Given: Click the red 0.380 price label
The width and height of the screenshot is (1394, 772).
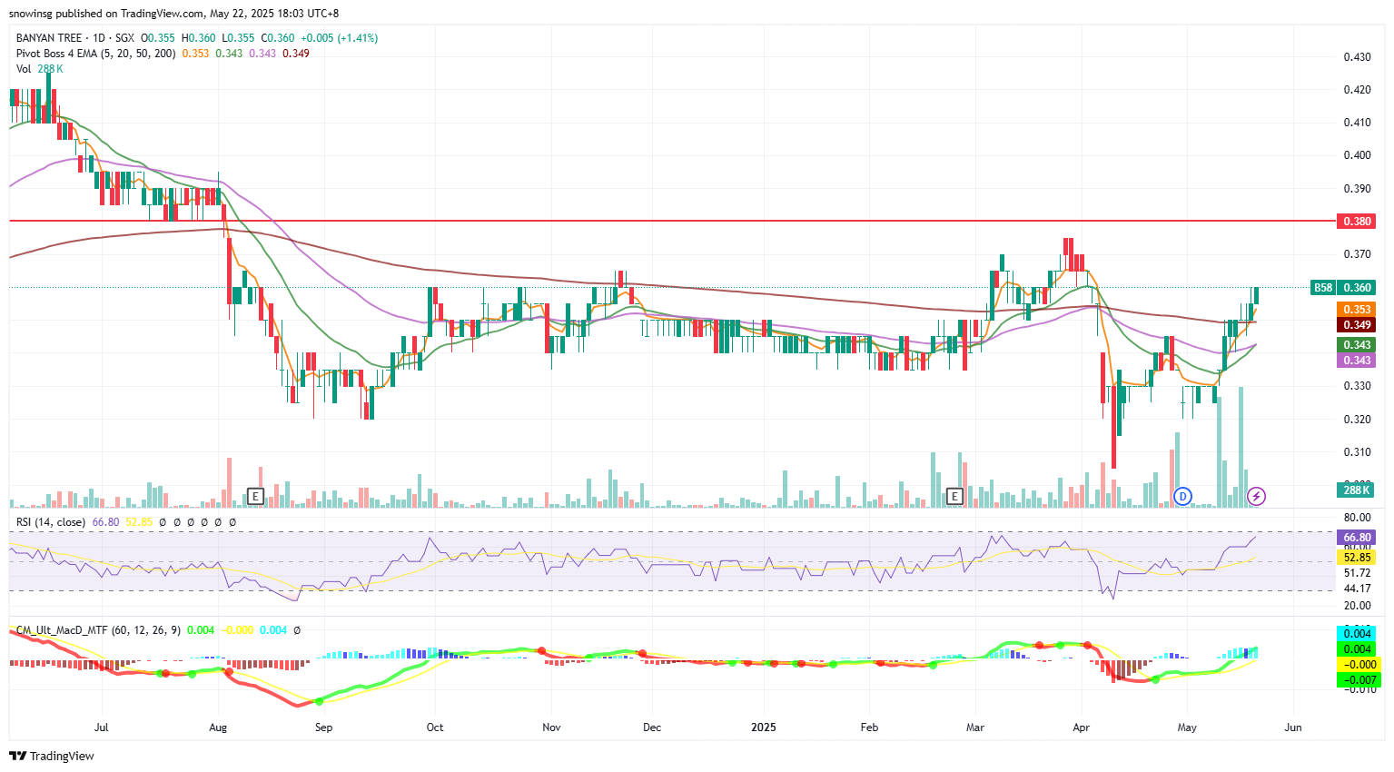Looking at the screenshot, I should (x=1357, y=222).
